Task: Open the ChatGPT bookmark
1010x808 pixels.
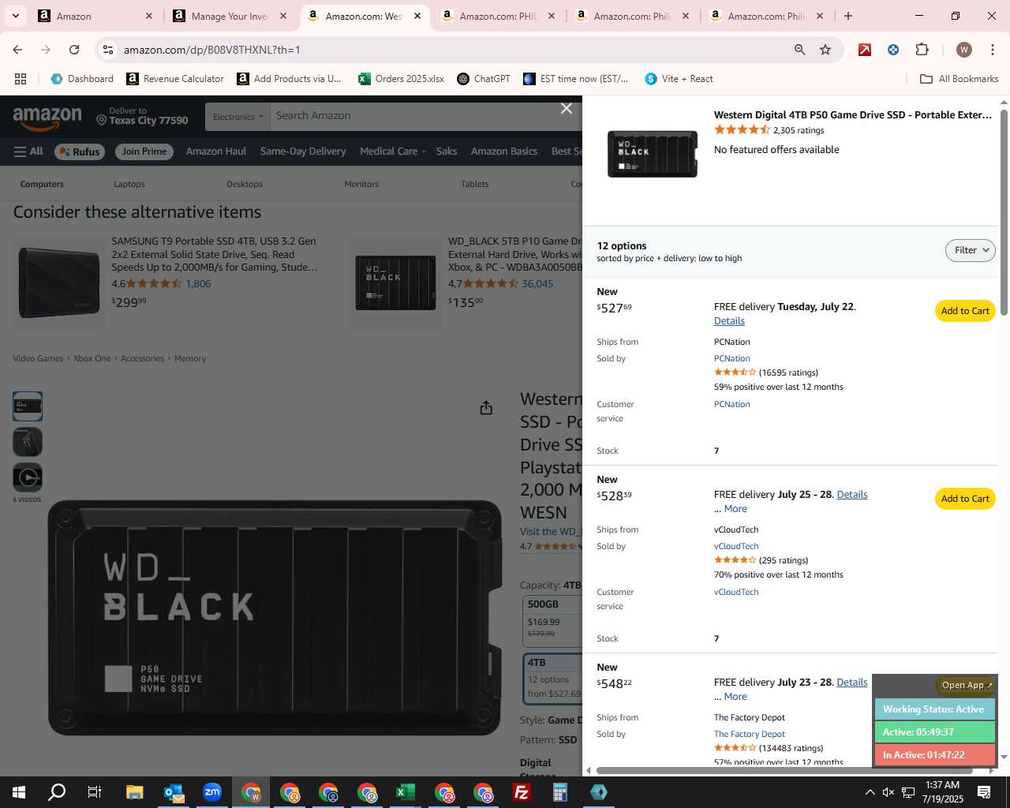Action: click(484, 79)
